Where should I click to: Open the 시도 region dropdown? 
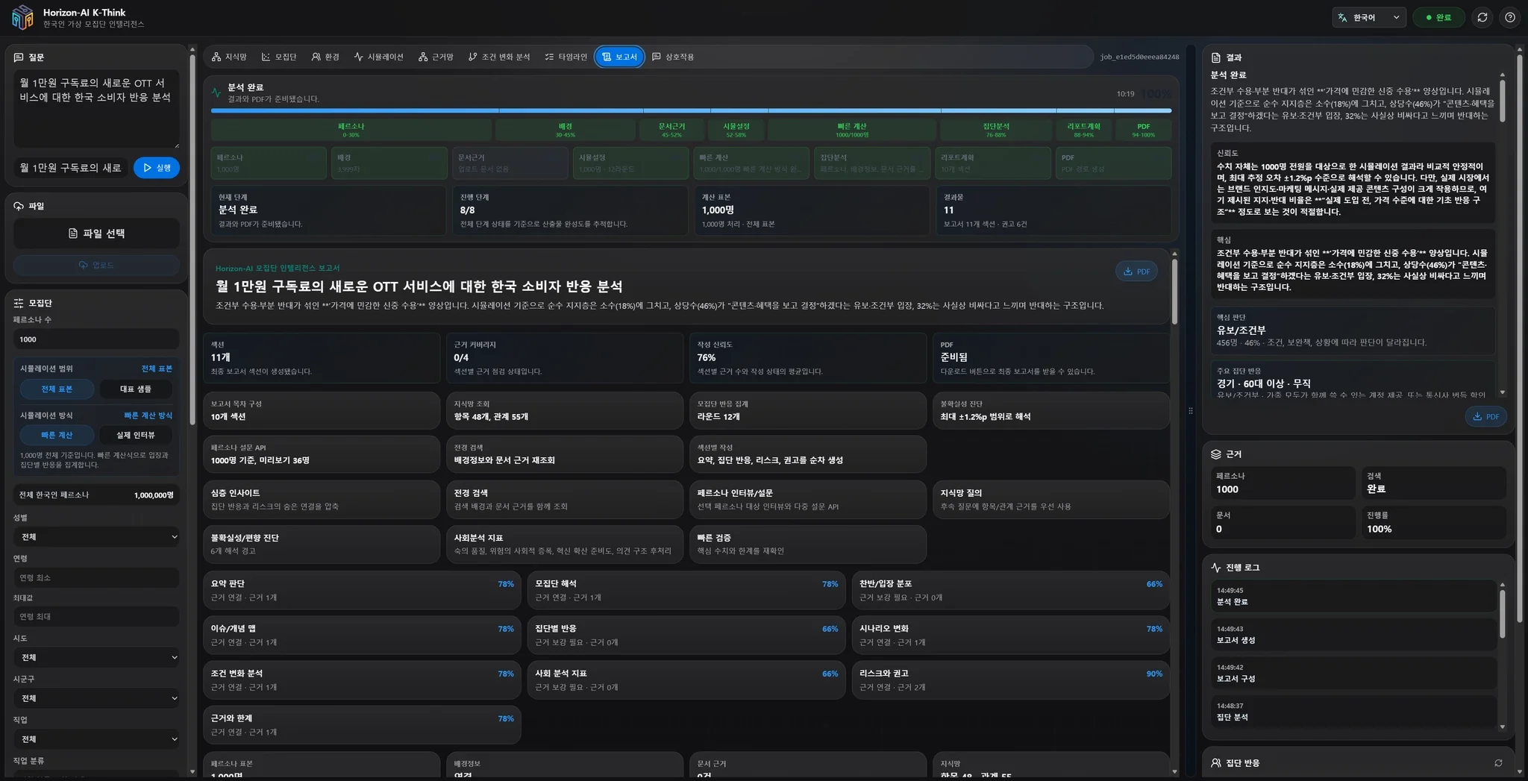[x=96, y=657]
